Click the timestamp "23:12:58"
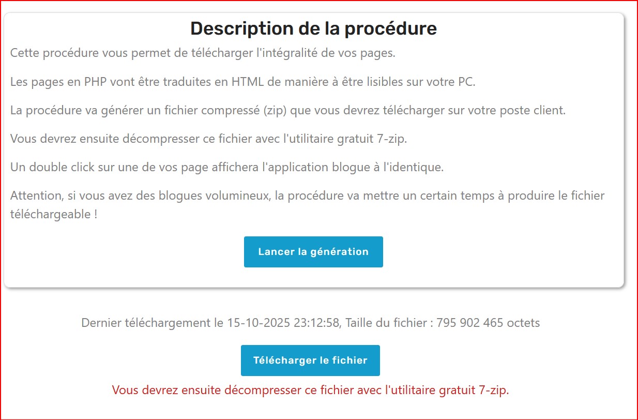The width and height of the screenshot is (638, 420). [x=317, y=323]
